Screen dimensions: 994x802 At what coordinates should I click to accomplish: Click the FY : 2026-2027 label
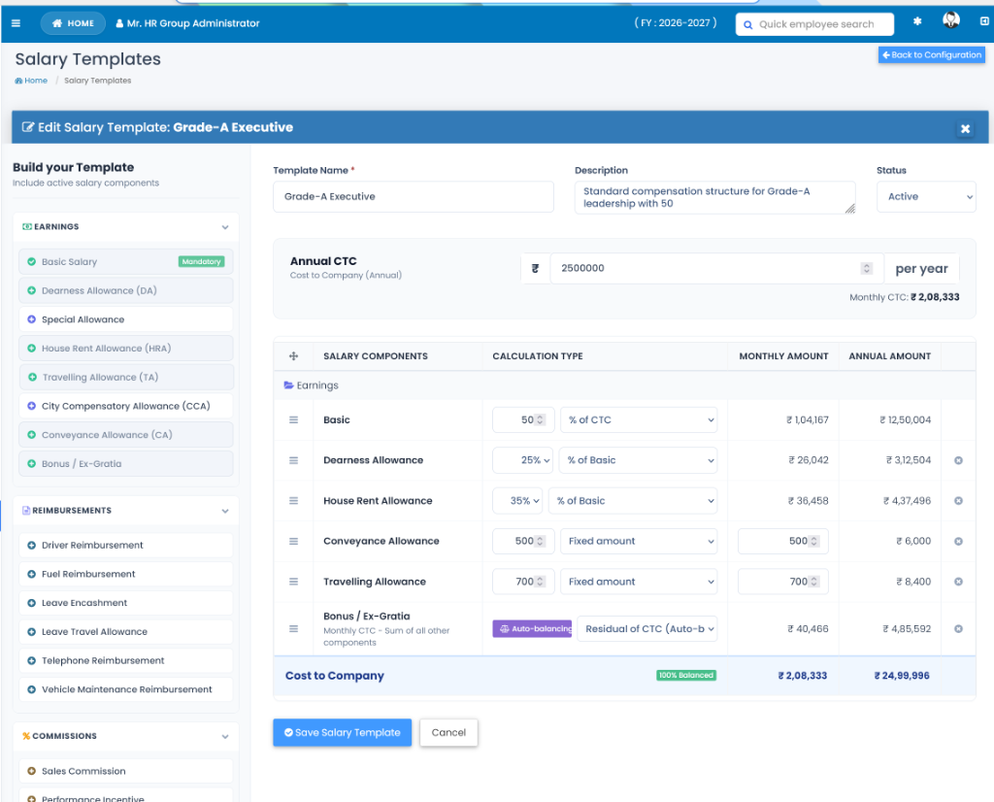676,23
